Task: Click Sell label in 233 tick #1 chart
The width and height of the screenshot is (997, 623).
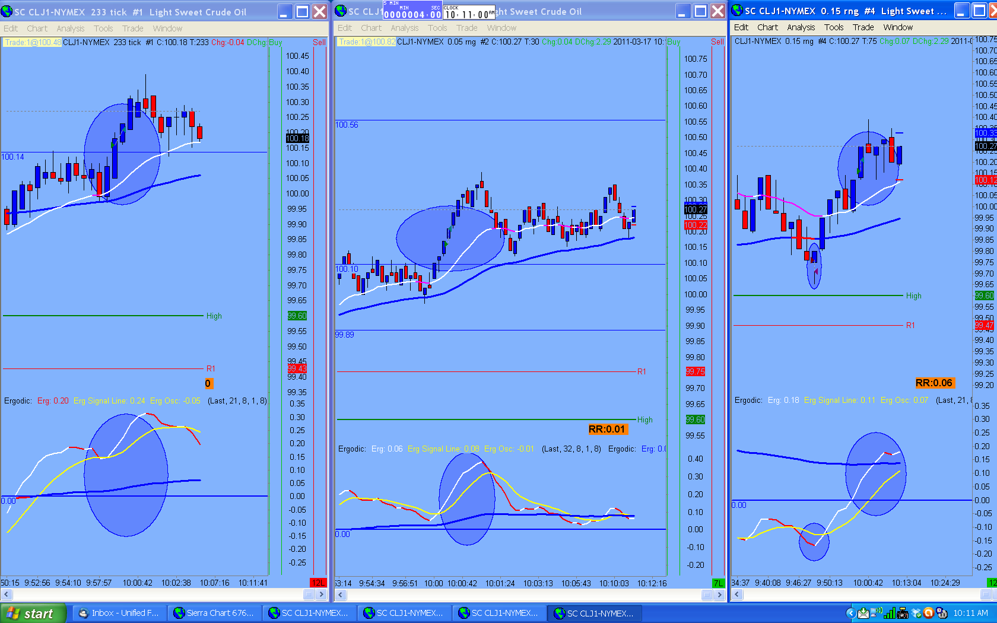Action: (x=319, y=42)
